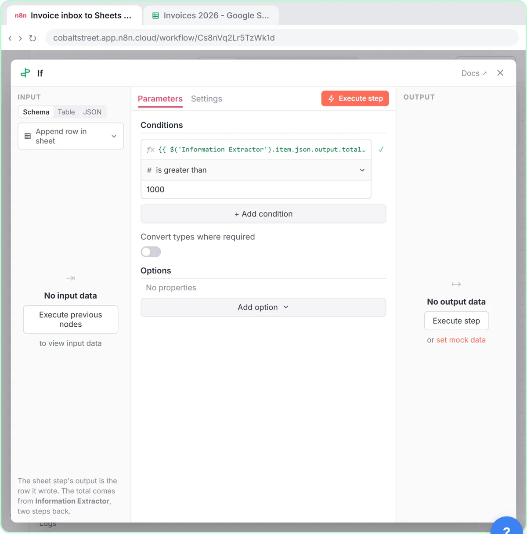Click the table icon in input node selector

click(28, 136)
